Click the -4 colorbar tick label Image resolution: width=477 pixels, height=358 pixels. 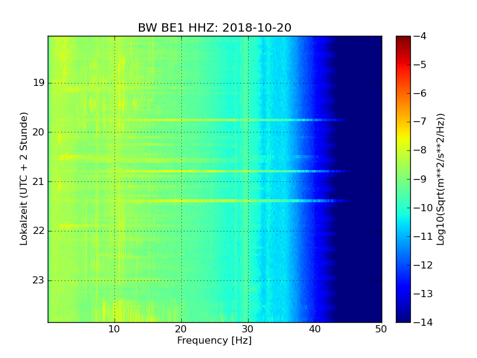[x=420, y=36]
